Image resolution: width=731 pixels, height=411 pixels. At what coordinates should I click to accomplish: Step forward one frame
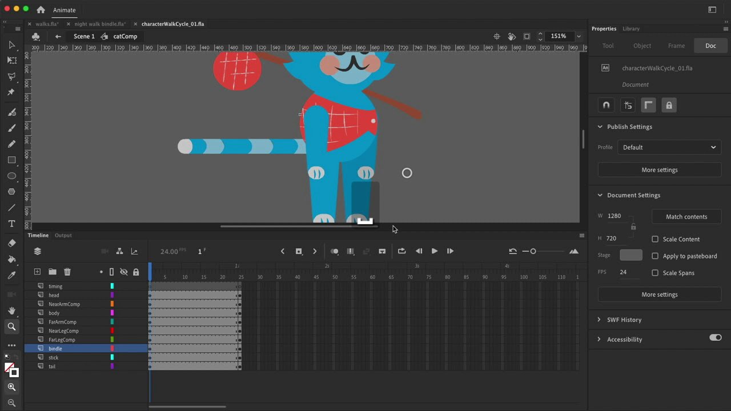pos(450,251)
